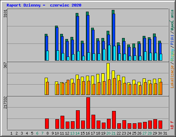Click the blue Pliki legend label
Viewport: 176px width, 137px height.
(172, 40)
